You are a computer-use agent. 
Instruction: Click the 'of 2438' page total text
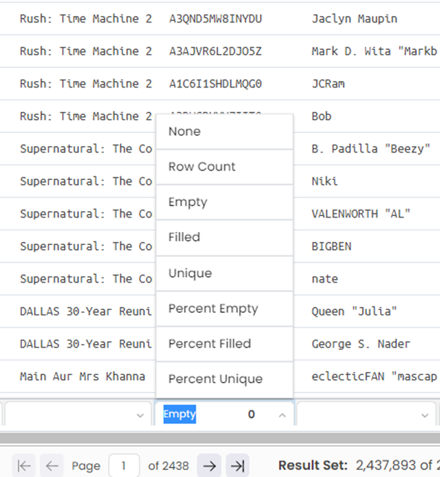pos(168,465)
